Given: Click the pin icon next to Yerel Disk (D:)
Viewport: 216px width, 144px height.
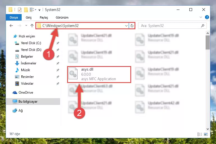Looking at the screenshot, I should tap(58, 50).
